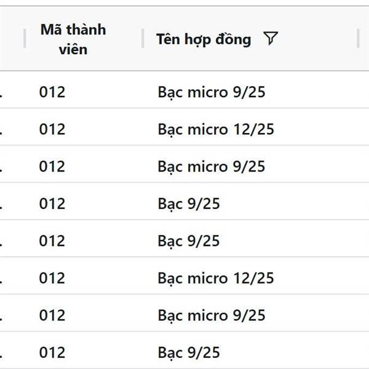Viewport: 369px width, 369px height.
Task: Click the column divider between Mã thành viên and Tên hợp đồng
Action: [143, 38]
